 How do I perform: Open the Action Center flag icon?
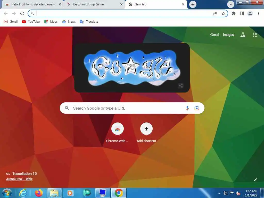coord(232,193)
